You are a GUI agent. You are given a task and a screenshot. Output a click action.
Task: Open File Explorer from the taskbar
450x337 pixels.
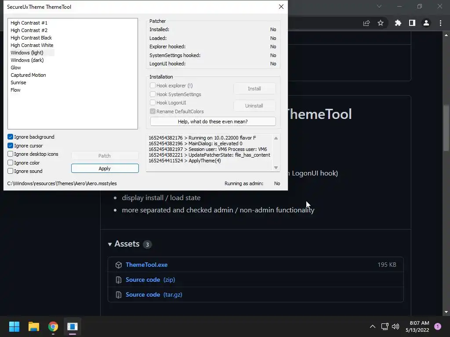(x=33, y=326)
